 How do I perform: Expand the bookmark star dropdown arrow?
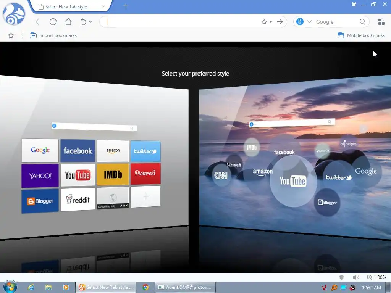(271, 22)
